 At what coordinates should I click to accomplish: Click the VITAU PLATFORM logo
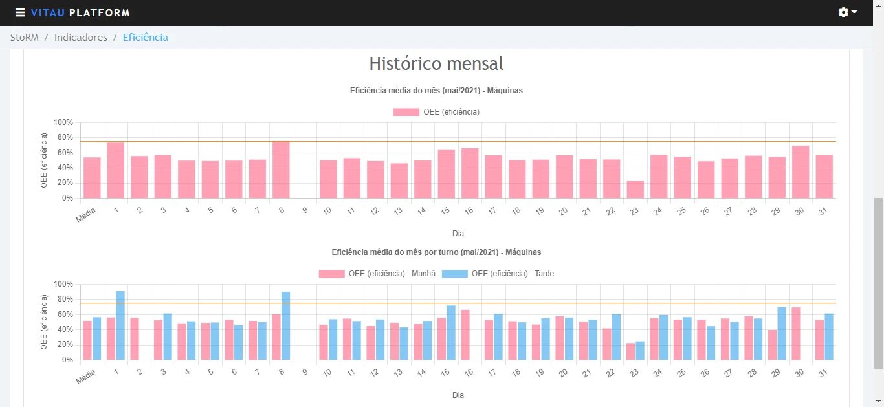(80, 13)
